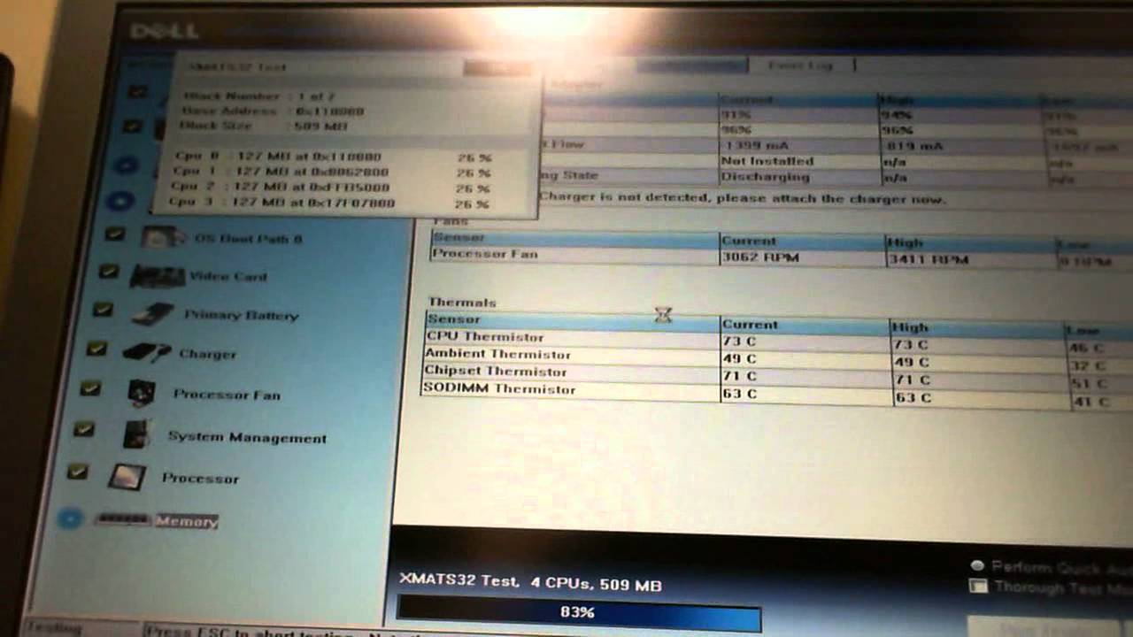The image size is (1133, 637).
Task: Click the Memory module icon
Action: click(x=122, y=519)
